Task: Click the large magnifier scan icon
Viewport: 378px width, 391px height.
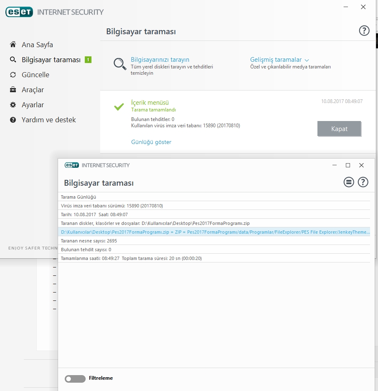Action: click(x=120, y=64)
